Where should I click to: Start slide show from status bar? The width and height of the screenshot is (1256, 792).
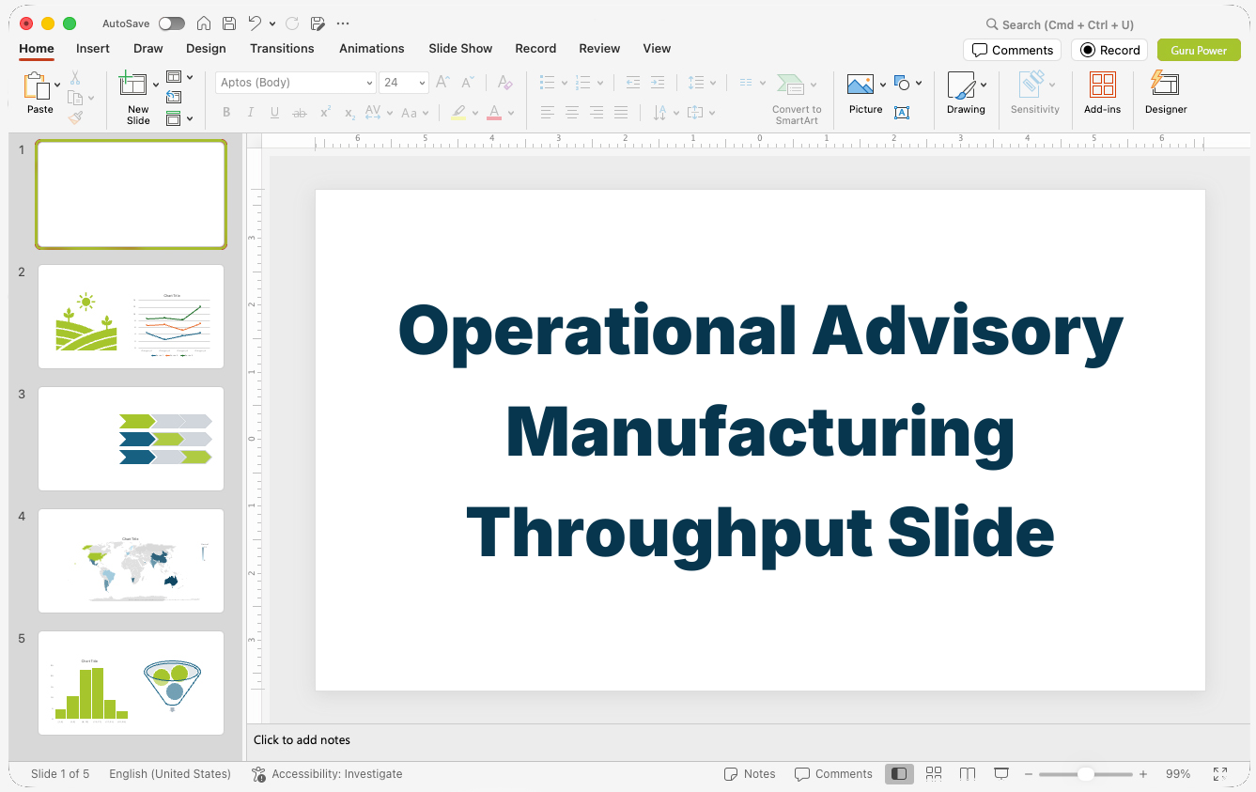1001,774
